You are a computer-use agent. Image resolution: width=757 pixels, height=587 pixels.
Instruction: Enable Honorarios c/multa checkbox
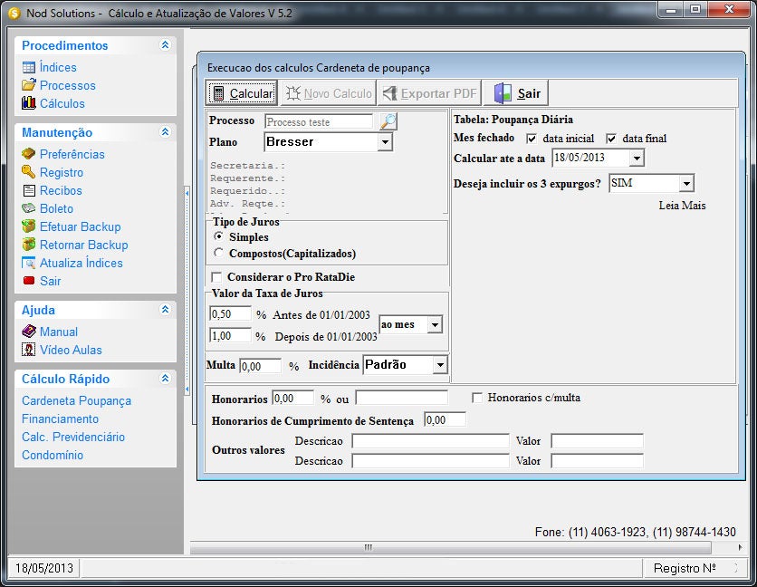pyautogui.click(x=477, y=398)
